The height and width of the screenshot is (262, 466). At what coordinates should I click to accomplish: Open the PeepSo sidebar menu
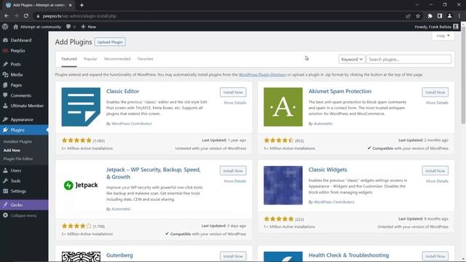click(17, 51)
